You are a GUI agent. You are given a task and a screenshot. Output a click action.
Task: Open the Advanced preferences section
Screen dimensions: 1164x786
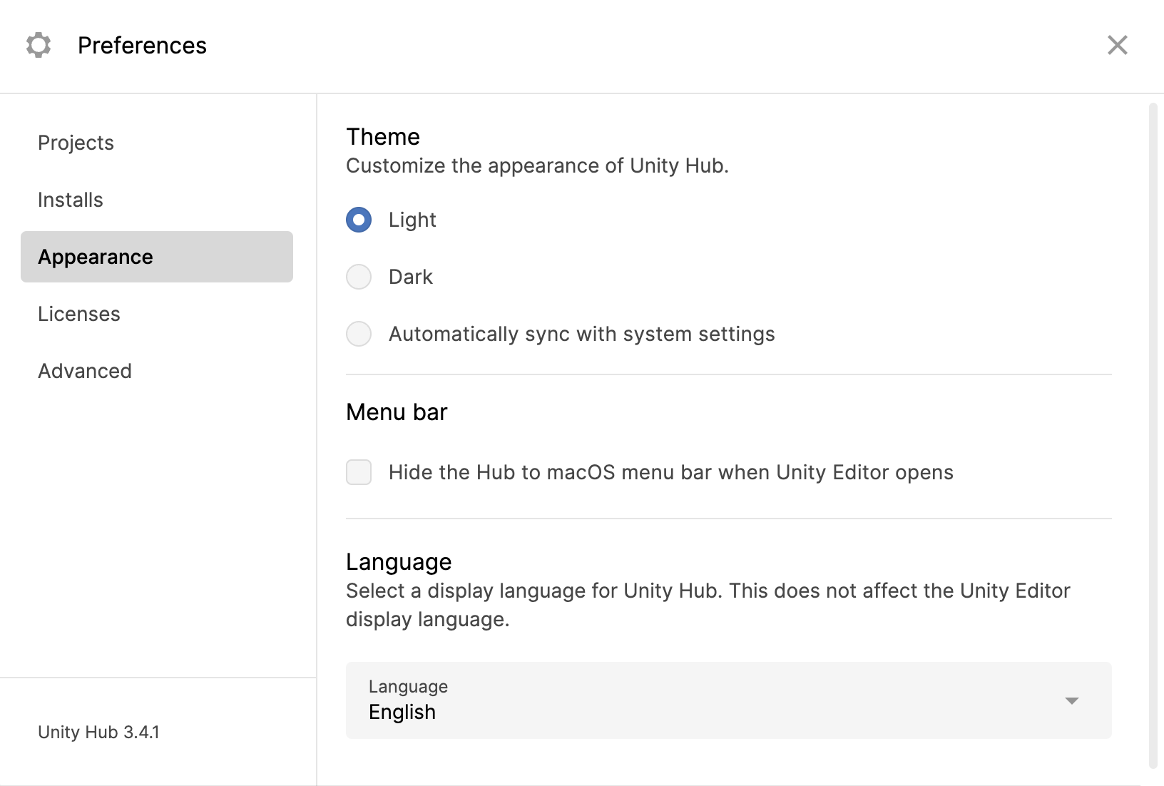[85, 371]
